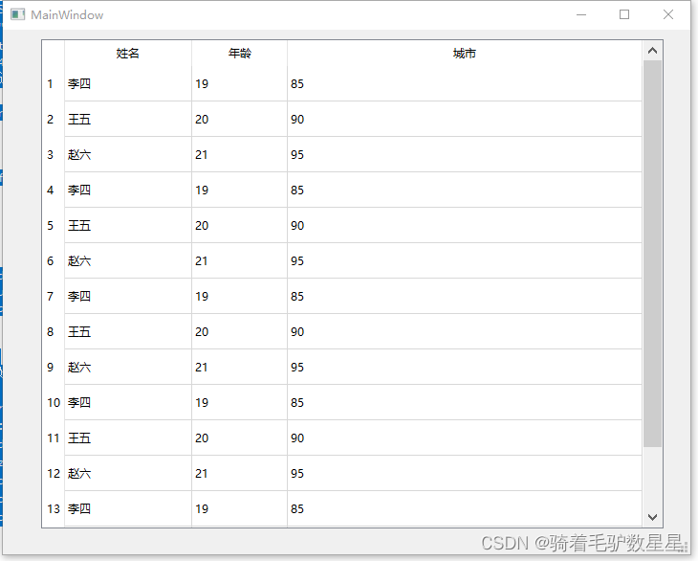Screen dimensions: 698x561
Task: Select row header 12
Action: point(54,473)
